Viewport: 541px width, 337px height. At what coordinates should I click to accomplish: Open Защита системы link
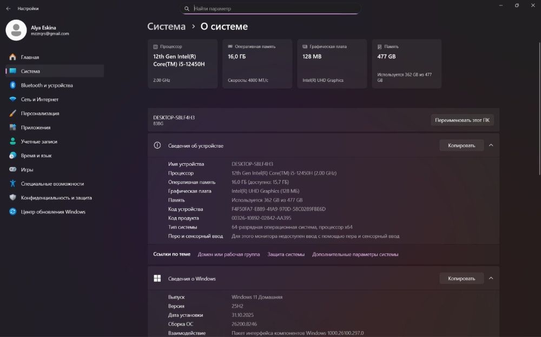click(286, 254)
